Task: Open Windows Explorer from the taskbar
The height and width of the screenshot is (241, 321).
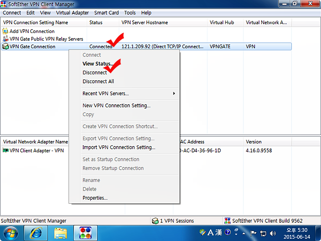Action: (x=60, y=233)
